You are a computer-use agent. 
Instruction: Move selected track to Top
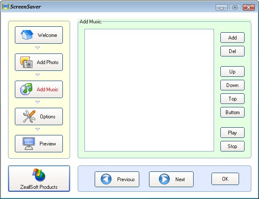coord(232,99)
